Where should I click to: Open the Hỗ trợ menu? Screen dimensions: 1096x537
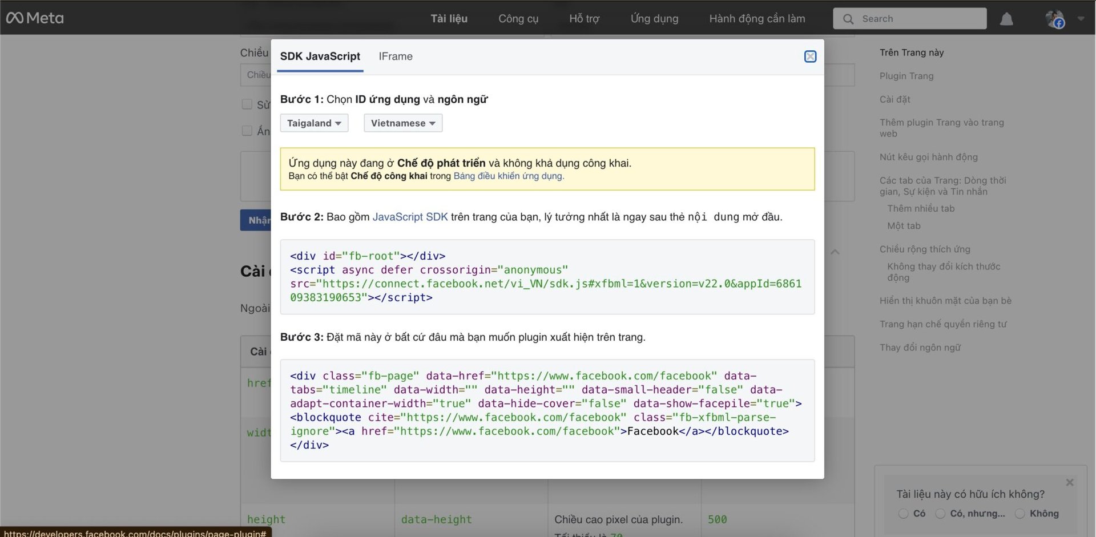pyautogui.click(x=584, y=19)
